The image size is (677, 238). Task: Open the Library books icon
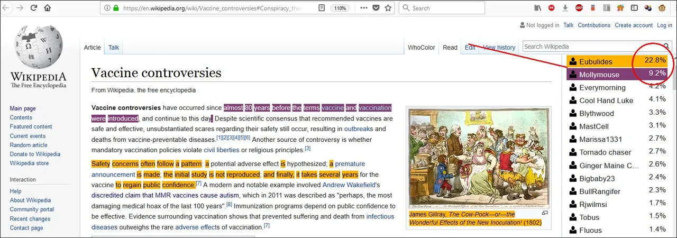point(538,8)
